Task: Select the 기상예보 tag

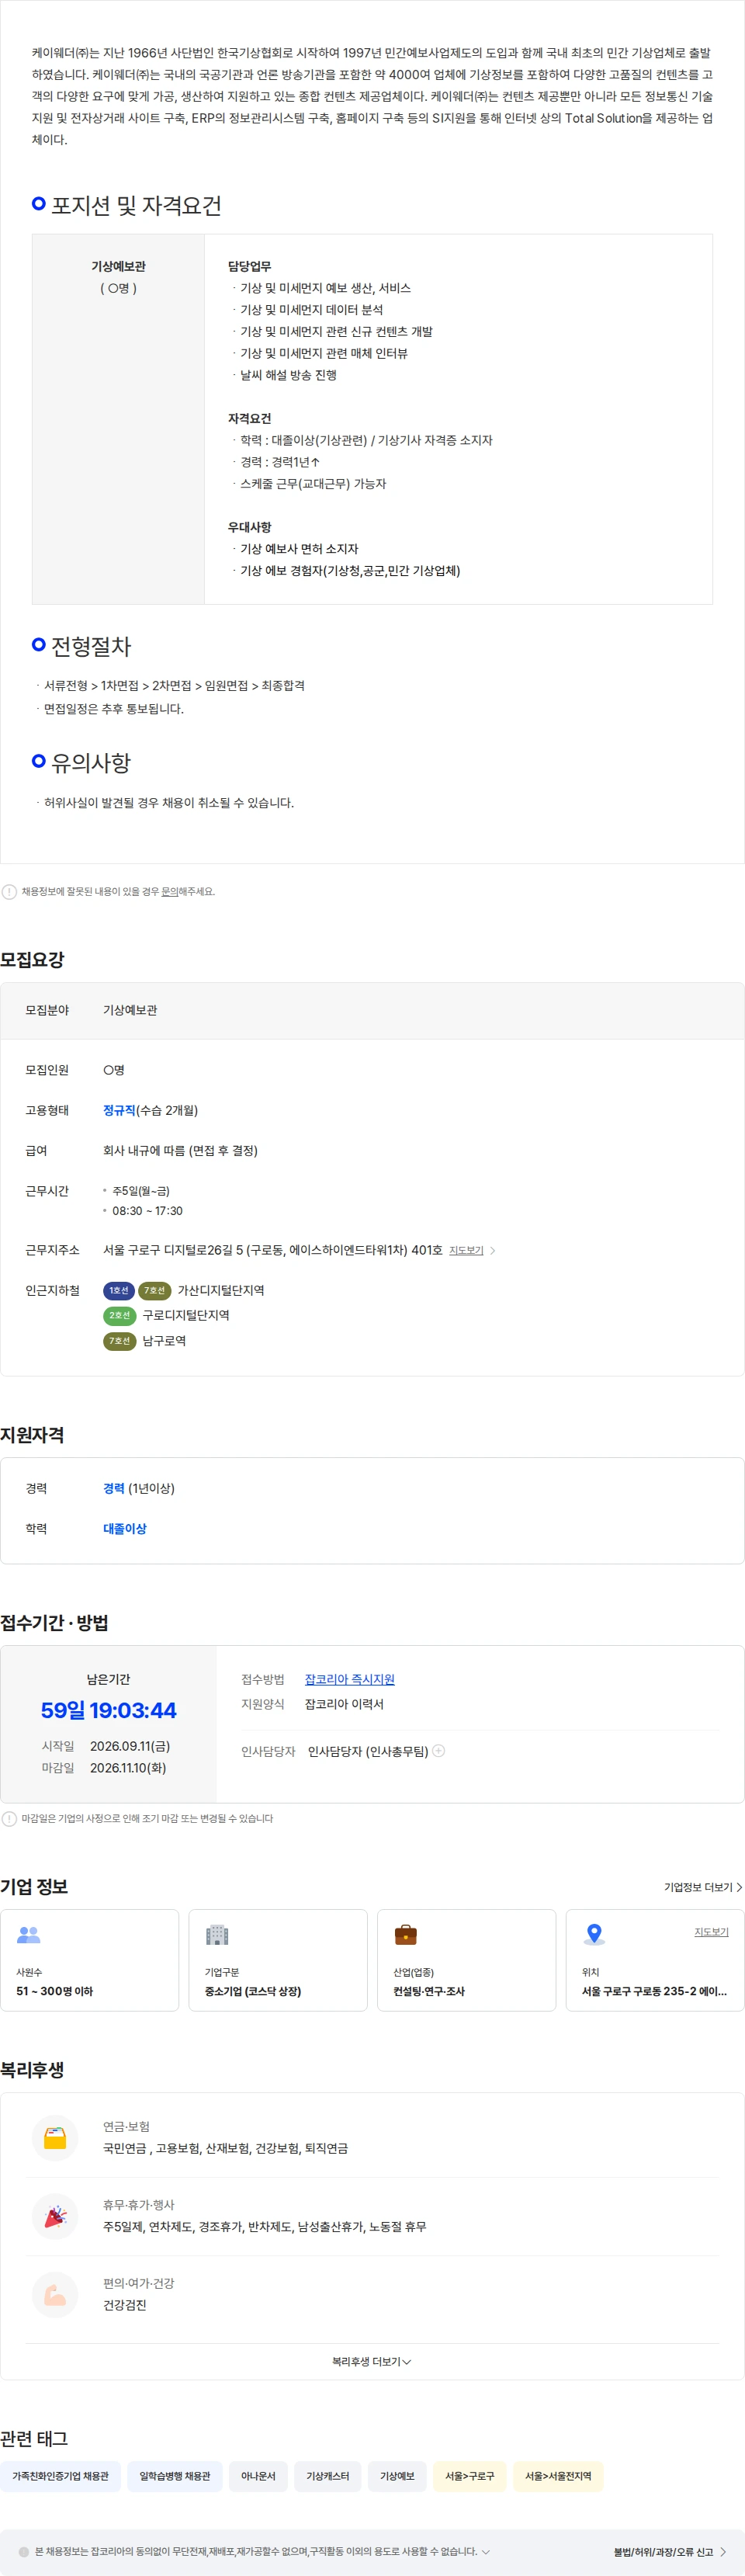Action: point(397,2476)
